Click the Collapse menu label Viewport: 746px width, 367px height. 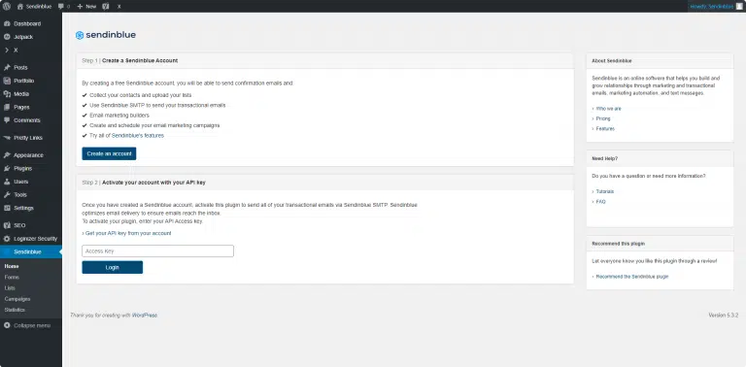point(32,325)
